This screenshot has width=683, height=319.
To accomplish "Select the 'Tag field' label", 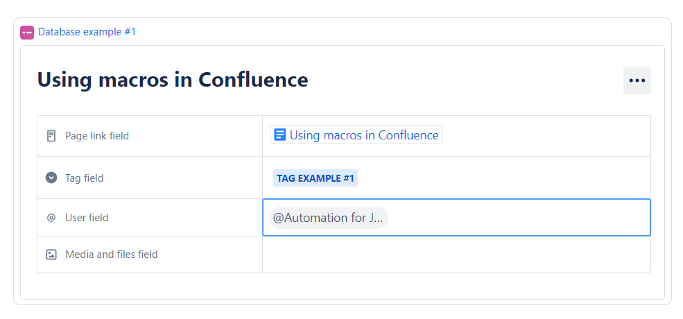I will [84, 178].
